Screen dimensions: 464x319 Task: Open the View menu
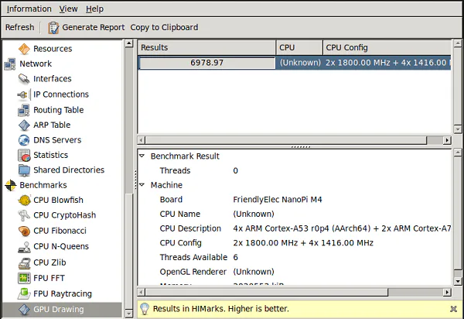(68, 9)
